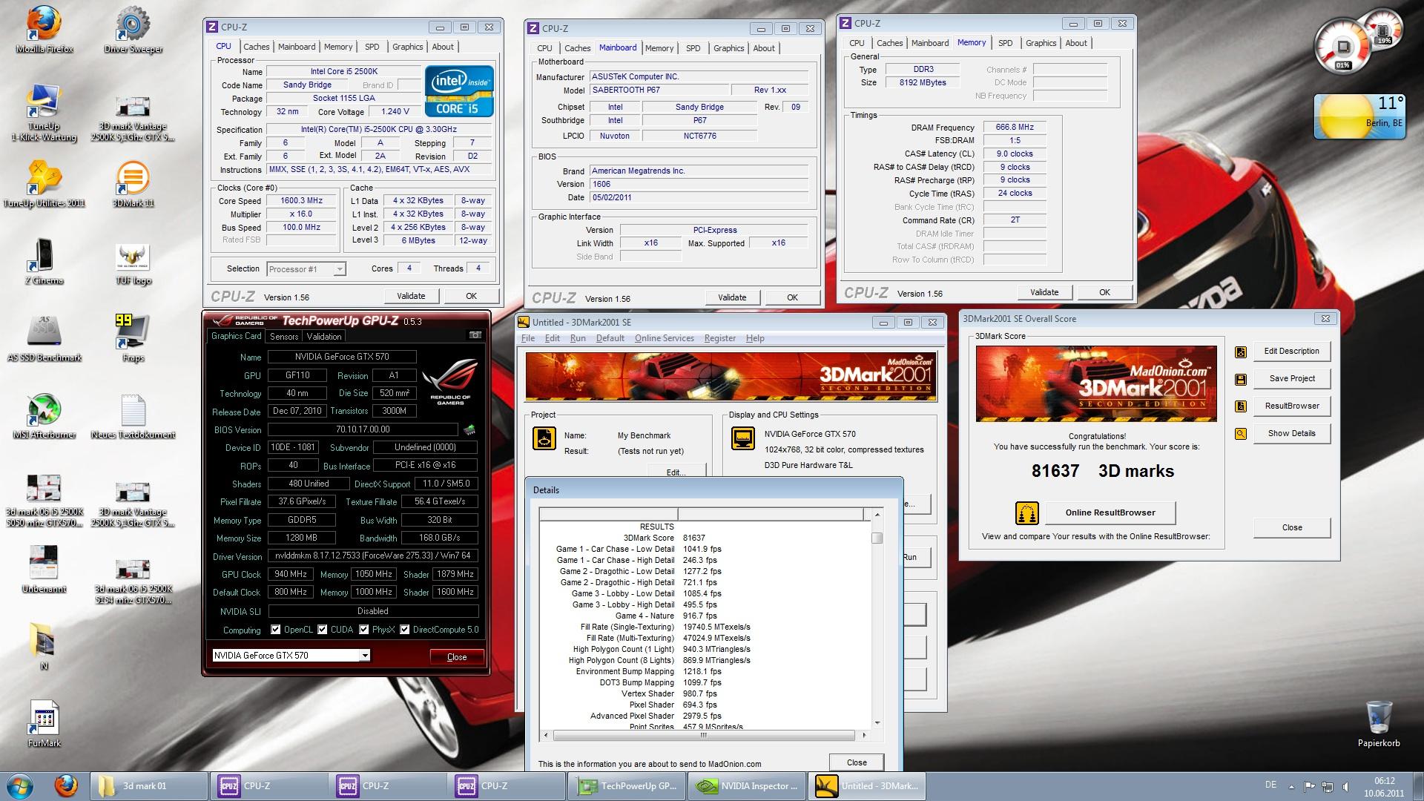The height and width of the screenshot is (801, 1424).
Task: Click Close button in Overall Score window
Action: [x=1292, y=527]
